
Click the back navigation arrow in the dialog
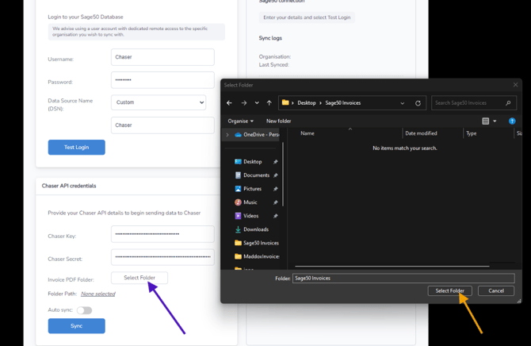(229, 103)
